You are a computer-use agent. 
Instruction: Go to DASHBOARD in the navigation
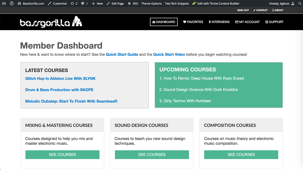click(x=164, y=22)
